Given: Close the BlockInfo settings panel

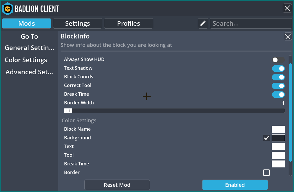Looking at the screenshot, I should coord(288,36).
